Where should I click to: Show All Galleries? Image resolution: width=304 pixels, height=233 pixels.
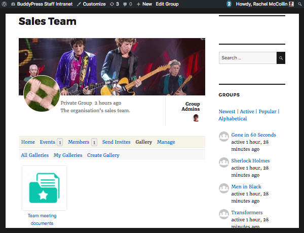point(35,155)
